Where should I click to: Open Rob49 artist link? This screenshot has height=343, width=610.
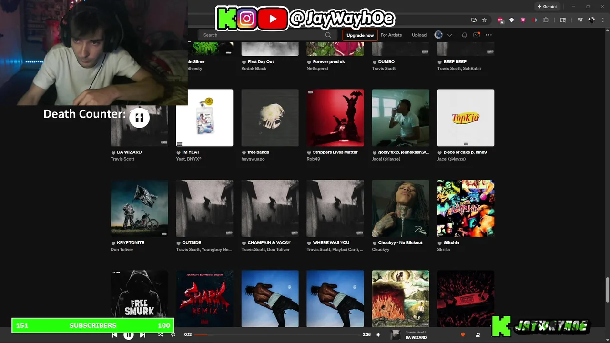point(313,159)
